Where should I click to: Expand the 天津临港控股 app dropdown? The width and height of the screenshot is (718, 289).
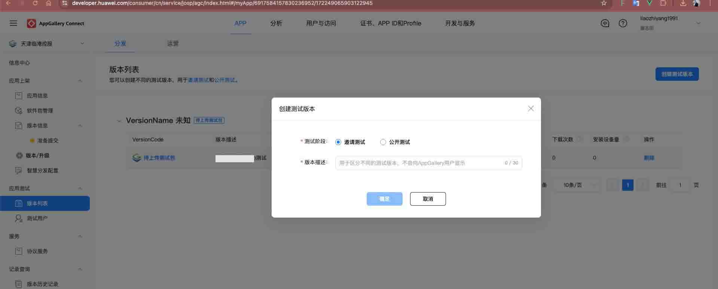(82, 44)
